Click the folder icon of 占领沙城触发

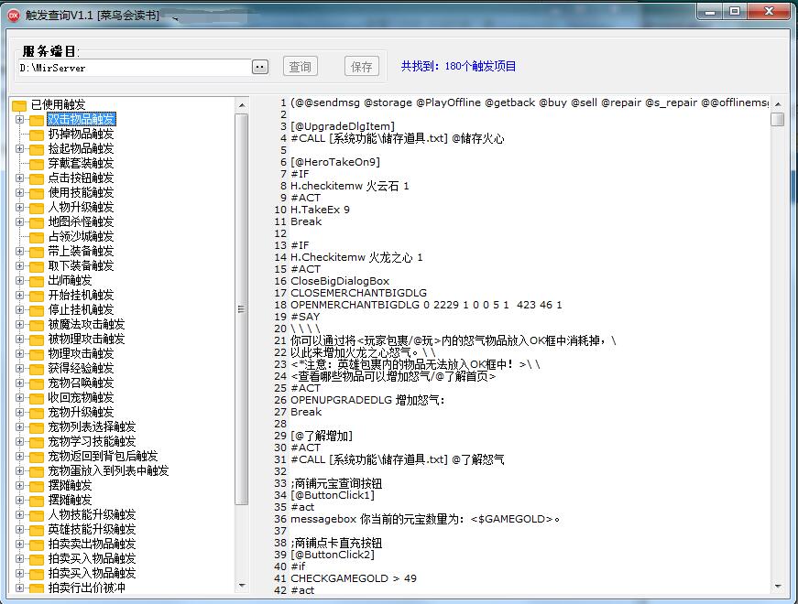37,237
